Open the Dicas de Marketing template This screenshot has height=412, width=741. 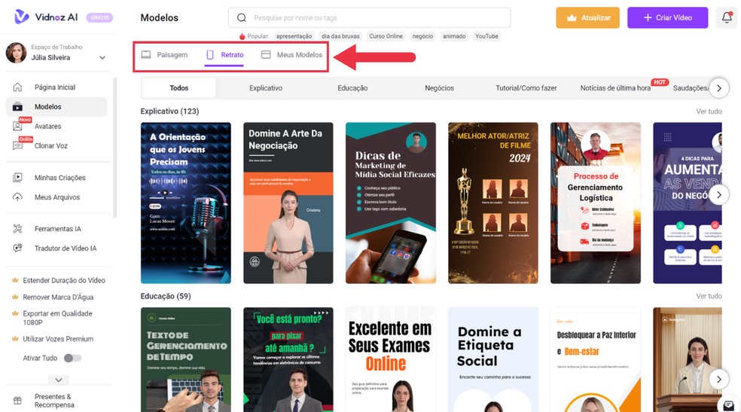coord(391,203)
